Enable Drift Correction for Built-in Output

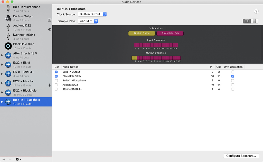[232, 72]
